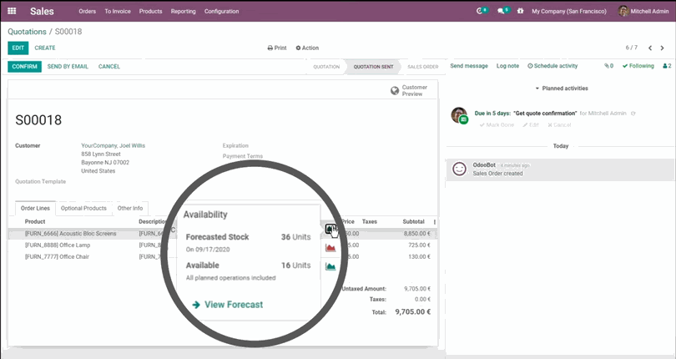The image size is (676, 359).
Task: Confirm the quotation
Action: (x=24, y=67)
